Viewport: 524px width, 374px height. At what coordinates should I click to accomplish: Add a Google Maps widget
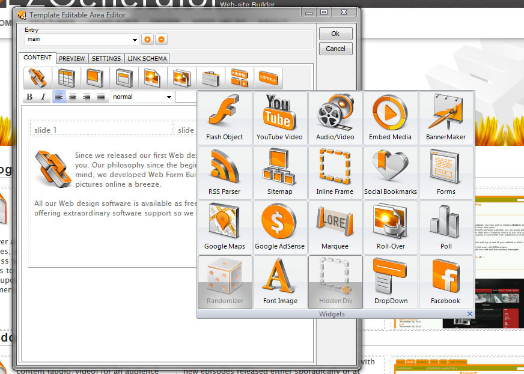(x=225, y=228)
